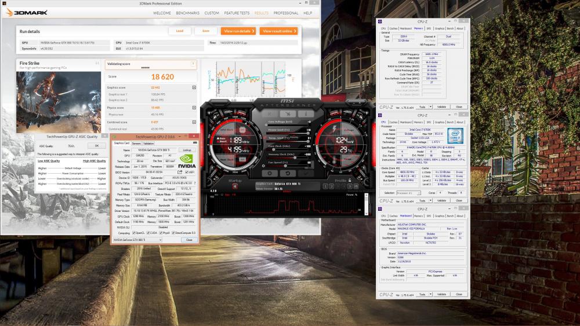Screen dimensions: 580x326
Task: Click View result online button
Action: pyautogui.click(x=278, y=31)
